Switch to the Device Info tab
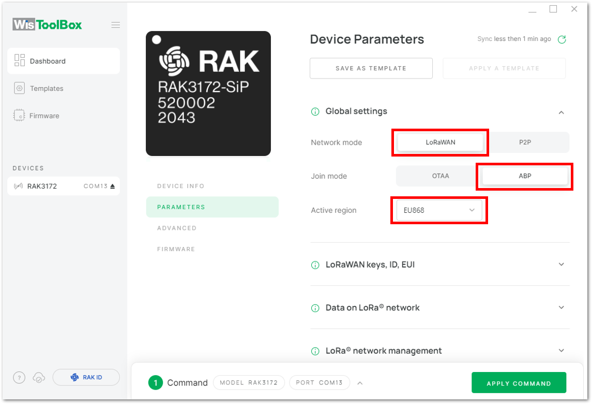Screen dimensions: 592x404 180,186
